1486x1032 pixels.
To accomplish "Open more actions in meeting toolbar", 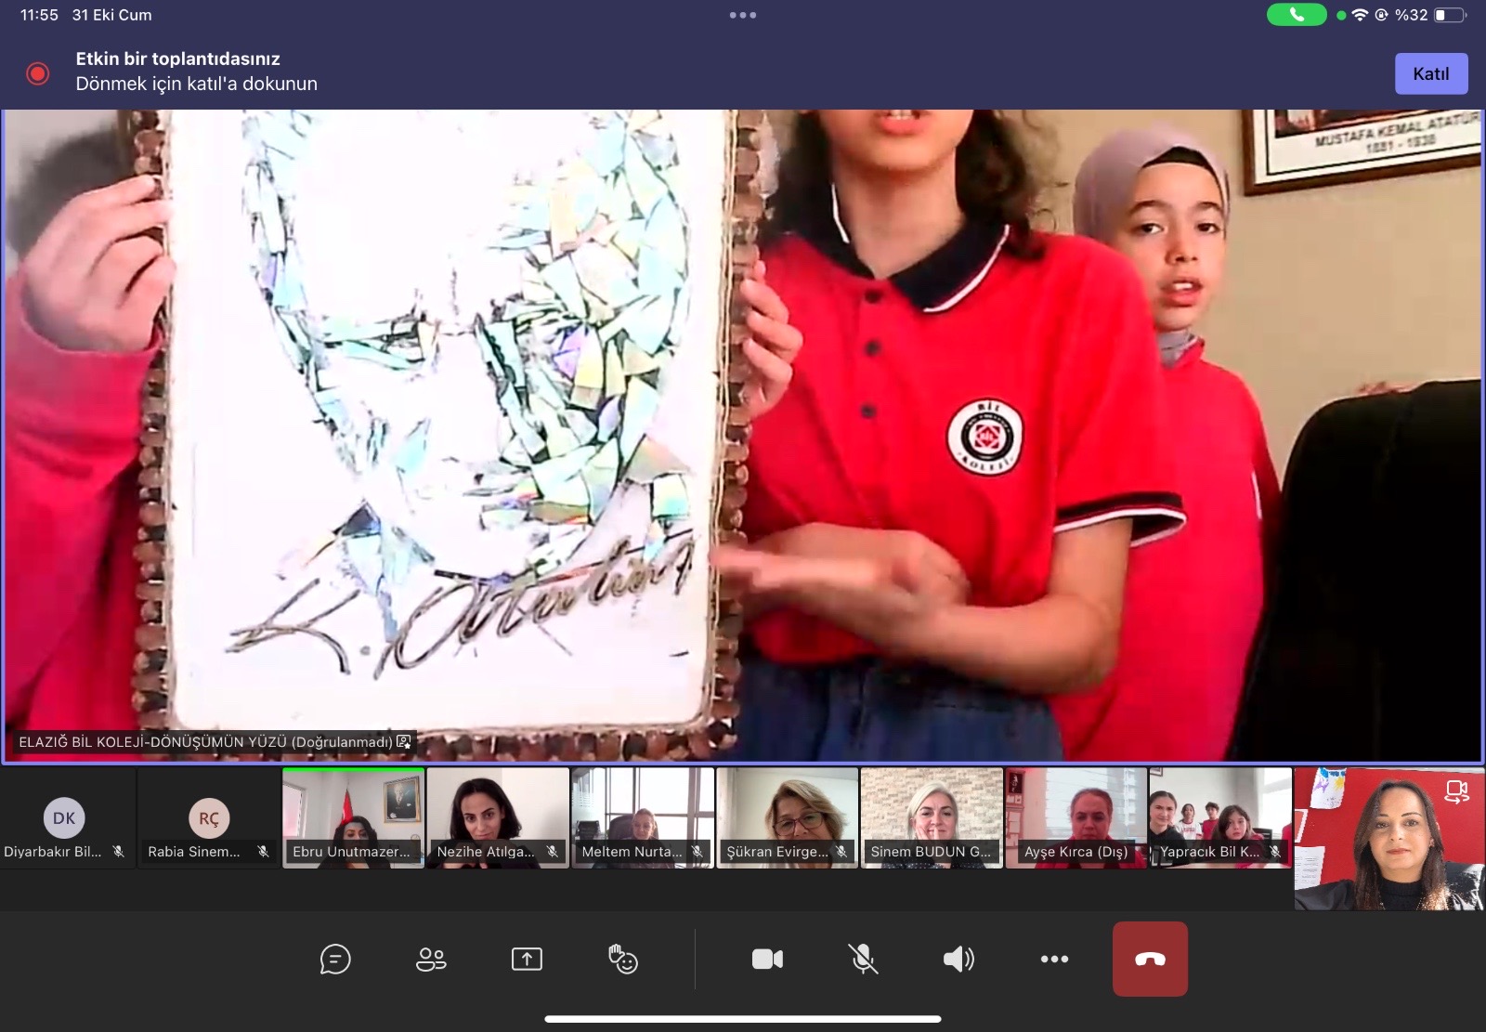I will pyautogui.click(x=1054, y=959).
